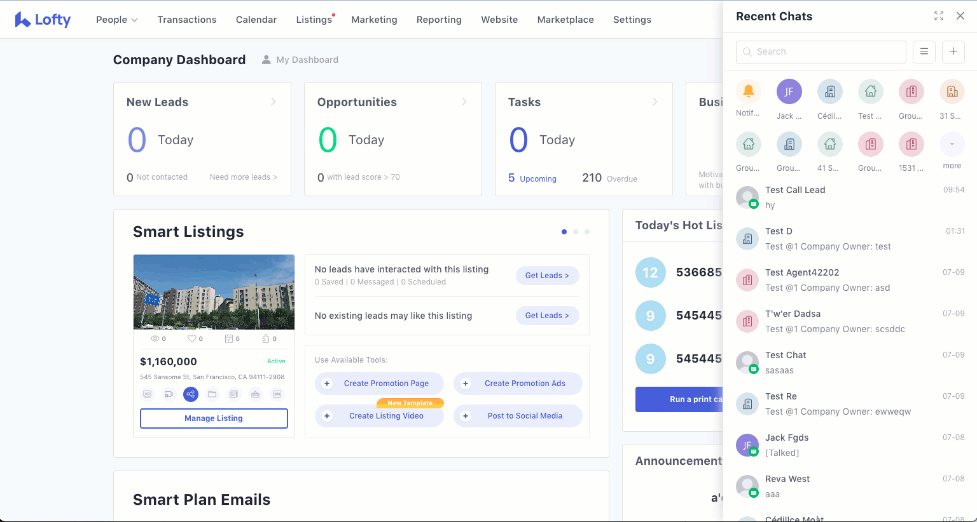
Task: Open the JF Jack chat avatar
Action: (x=789, y=91)
